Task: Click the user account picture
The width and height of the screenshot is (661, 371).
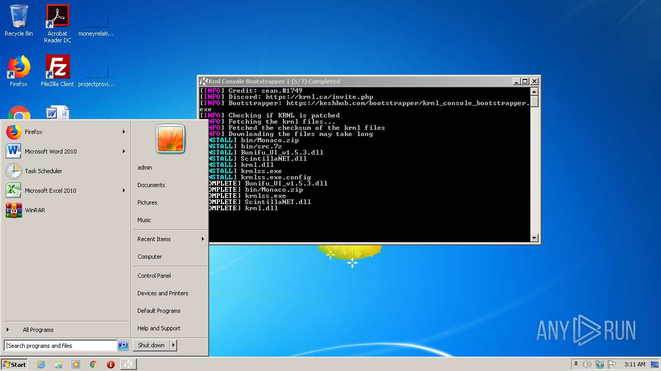Action: pos(170,139)
